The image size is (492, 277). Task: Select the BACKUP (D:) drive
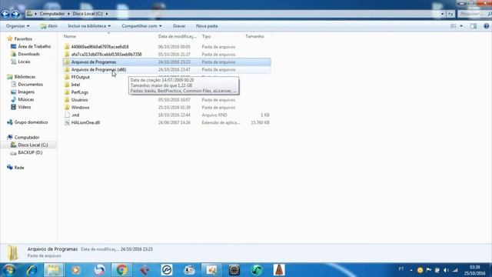pyautogui.click(x=30, y=152)
